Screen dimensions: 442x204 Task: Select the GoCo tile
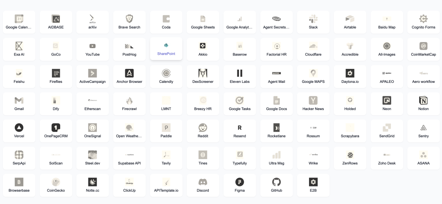[x=56, y=49]
